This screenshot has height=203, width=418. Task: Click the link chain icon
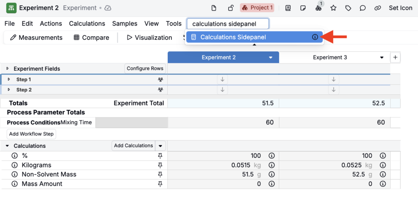click(x=377, y=8)
